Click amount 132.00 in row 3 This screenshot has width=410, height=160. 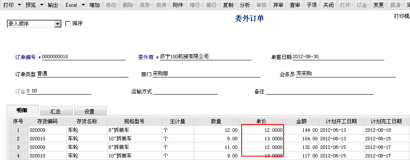coord(302,147)
